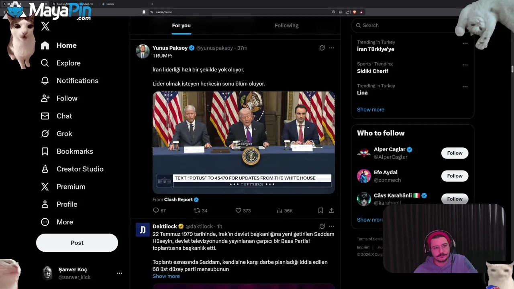
Task: Play the Trump press conference video
Action: click(244, 142)
